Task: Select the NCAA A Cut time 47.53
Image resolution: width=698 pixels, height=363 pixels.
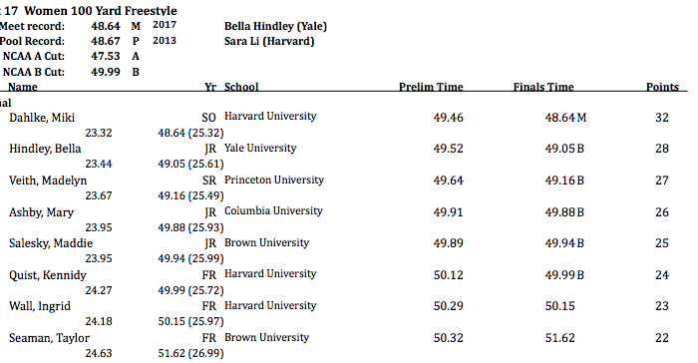Action: [x=106, y=56]
